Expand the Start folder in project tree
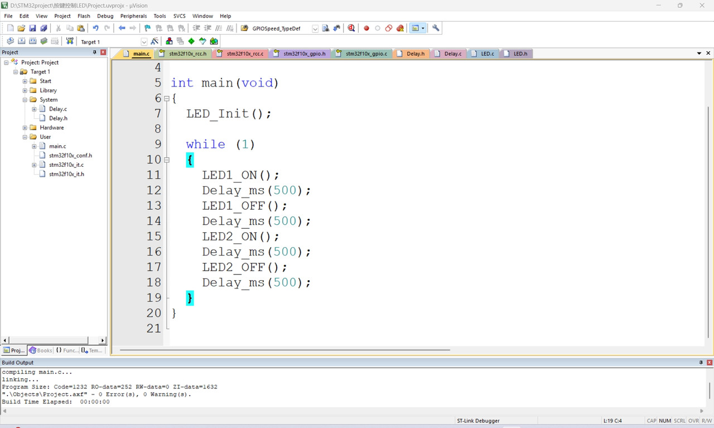 [x=25, y=81]
